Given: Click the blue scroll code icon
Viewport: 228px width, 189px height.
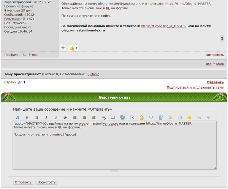Looking at the screenshot, I should pos(161,118).
